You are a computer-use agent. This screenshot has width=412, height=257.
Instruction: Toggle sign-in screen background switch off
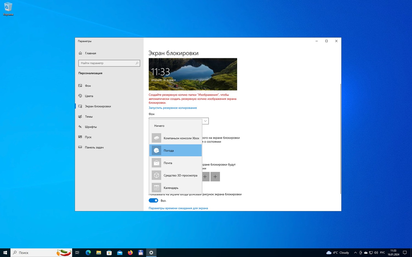pyautogui.click(x=153, y=200)
